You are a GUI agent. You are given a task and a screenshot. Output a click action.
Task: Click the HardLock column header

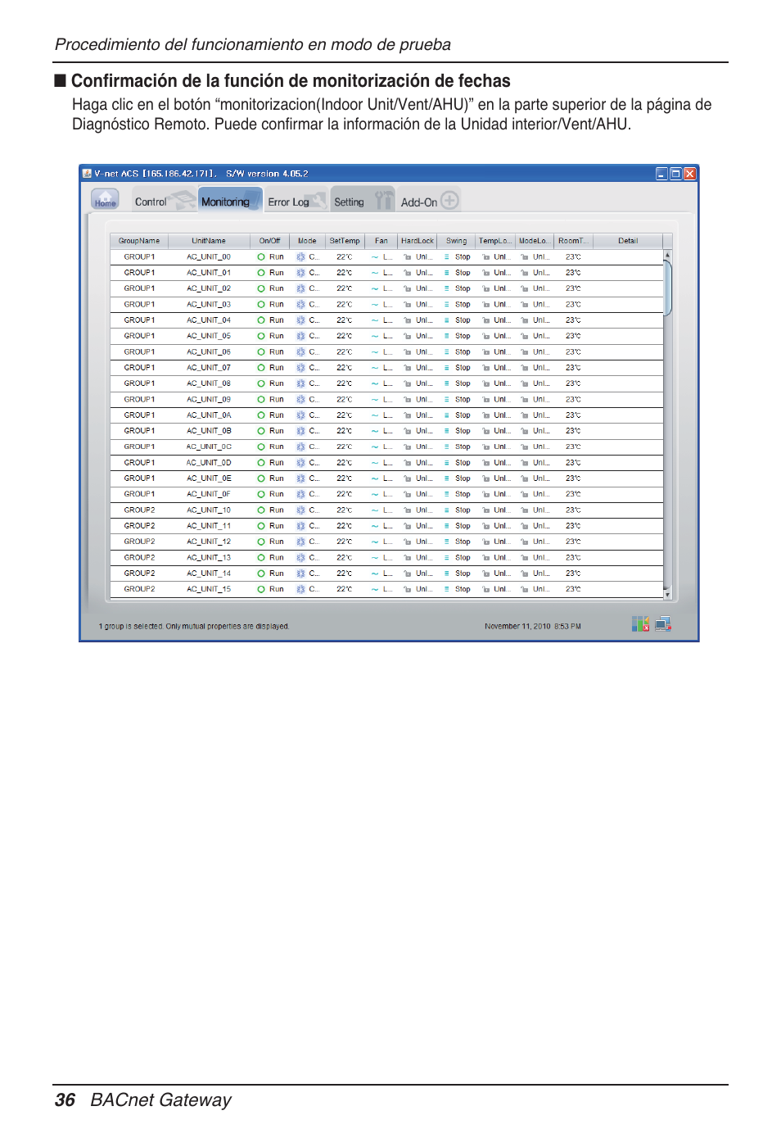(x=418, y=241)
